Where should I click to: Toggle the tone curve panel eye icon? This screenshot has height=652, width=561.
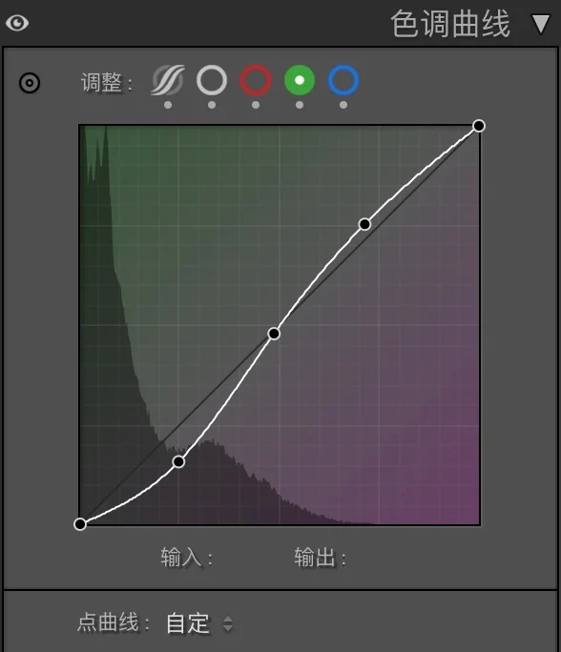tap(17, 23)
